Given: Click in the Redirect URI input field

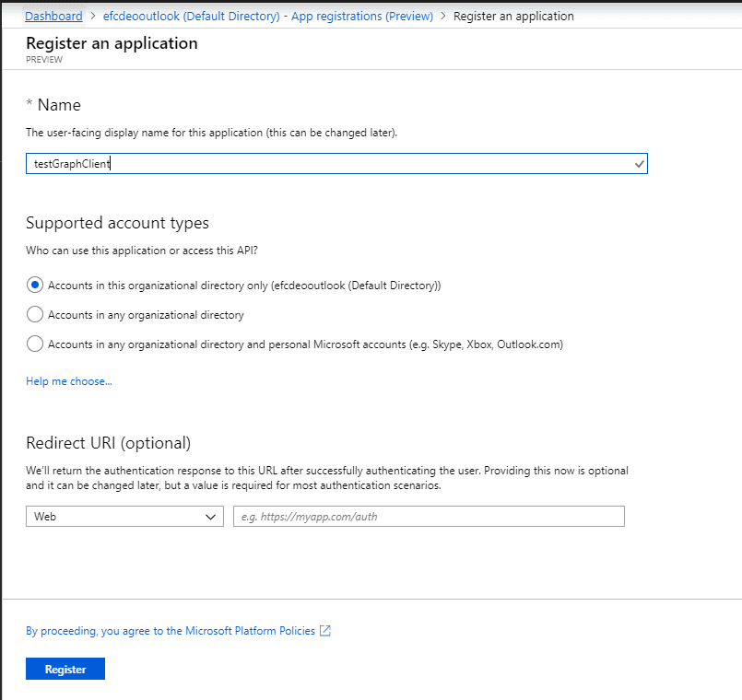Looking at the screenshot, I should pos(429,517).
